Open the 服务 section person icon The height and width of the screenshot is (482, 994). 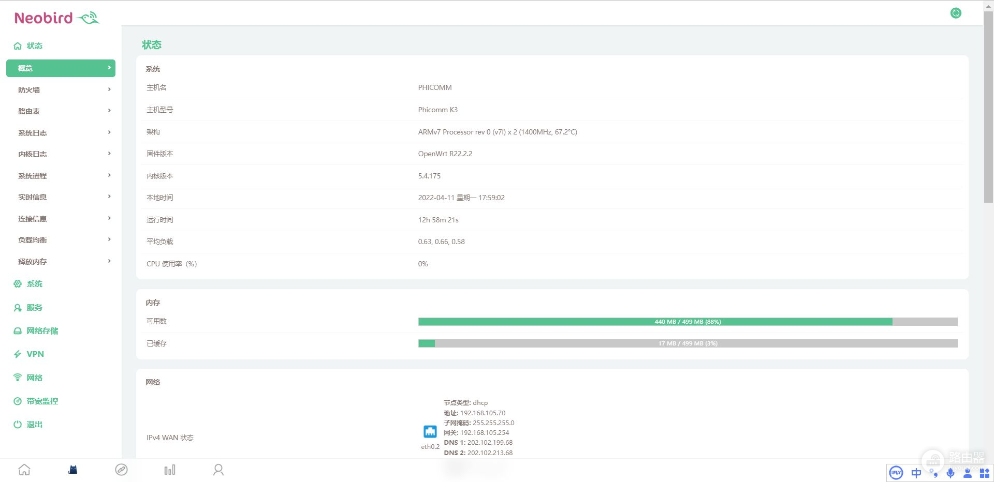pos(18,308)
